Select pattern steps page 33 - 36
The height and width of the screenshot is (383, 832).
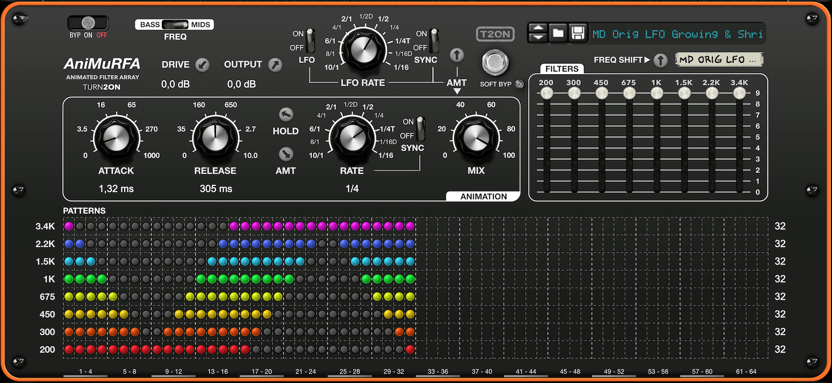(x=438, y=372)
